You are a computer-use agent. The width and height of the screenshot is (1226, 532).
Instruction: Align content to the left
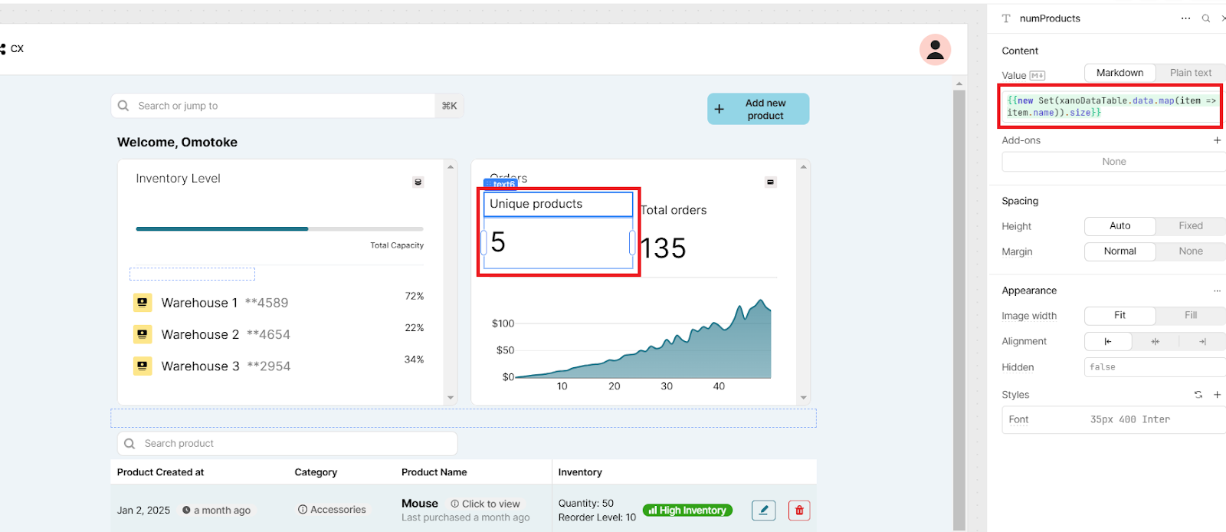coord(1108,342)
